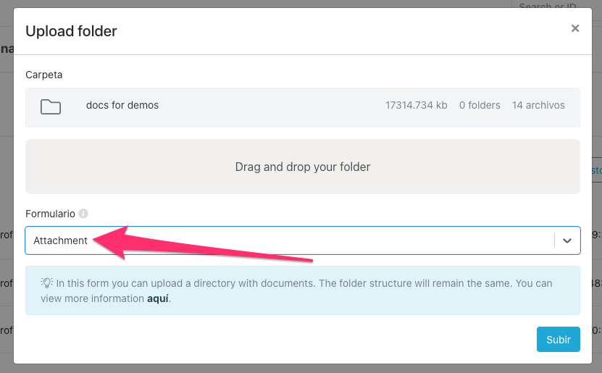Click the lightbulb icon in the info box
This screenshot has width=602, height=373.
(x=46, y=283)
